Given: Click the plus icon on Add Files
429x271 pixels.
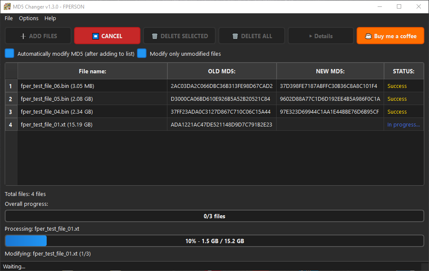Looking at the screenshot, I should [x=23, y=36].
